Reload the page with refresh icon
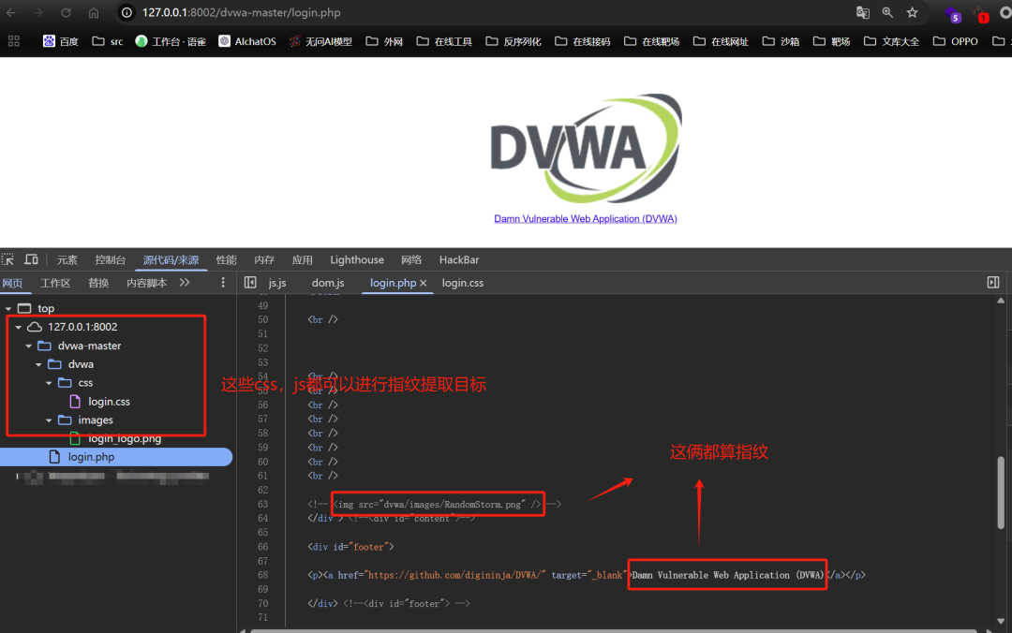 [x=66, y=12]
